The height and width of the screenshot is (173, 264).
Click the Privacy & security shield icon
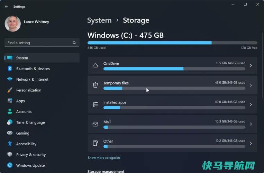pyautogui.click(x=10, y=154)
